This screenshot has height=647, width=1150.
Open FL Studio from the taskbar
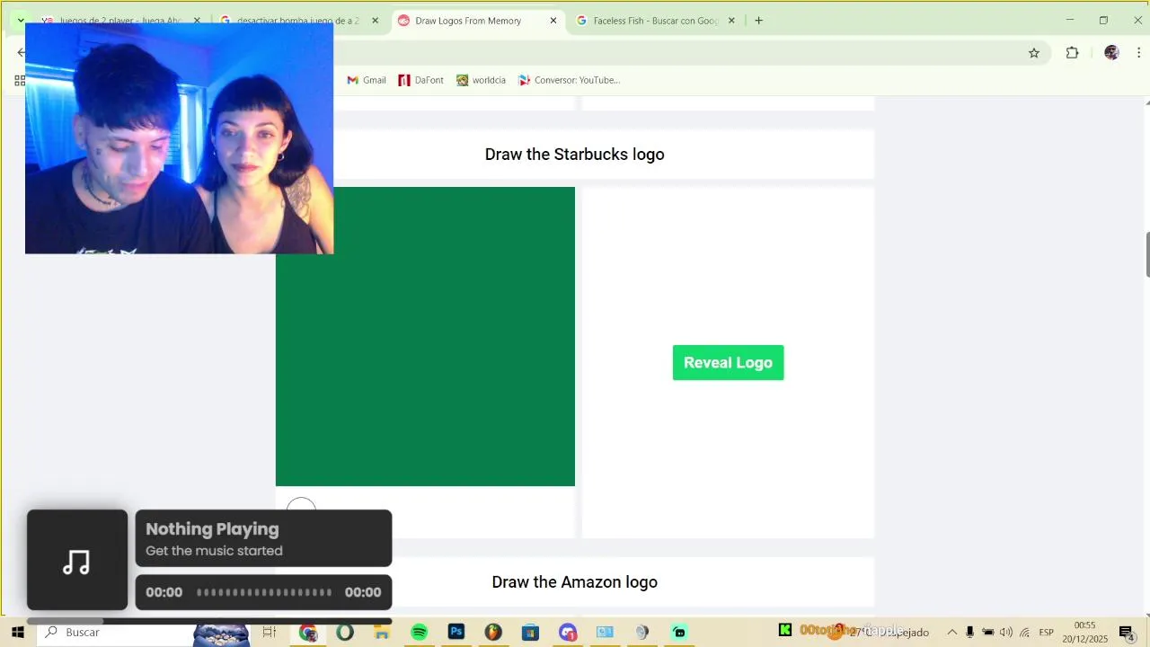point(493,633)
